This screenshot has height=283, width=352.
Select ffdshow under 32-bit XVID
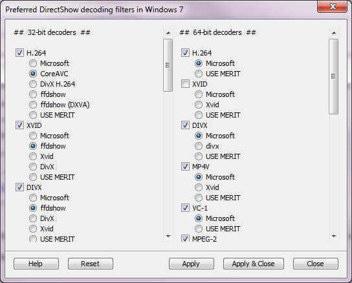[x=33, y=146]
